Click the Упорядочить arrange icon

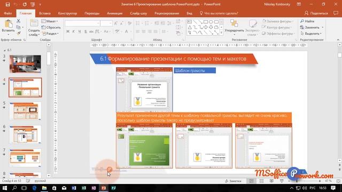coord(234,23)
